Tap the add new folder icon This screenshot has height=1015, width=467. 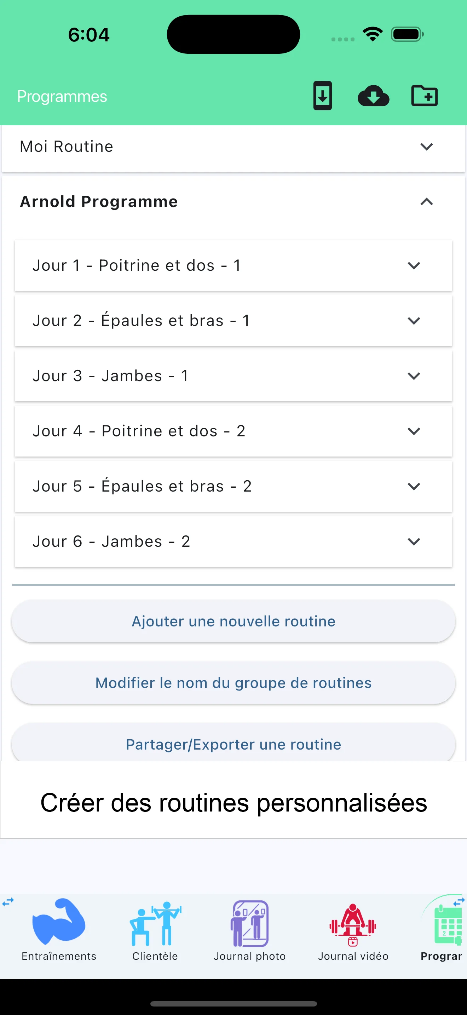click(x=424, y=96)
